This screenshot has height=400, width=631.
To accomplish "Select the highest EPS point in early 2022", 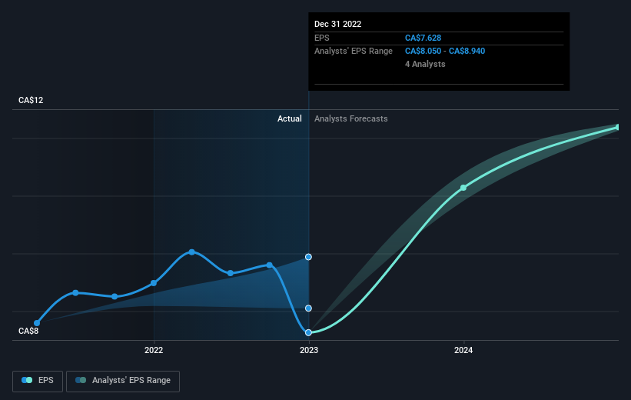I will (x=192, y=252).
